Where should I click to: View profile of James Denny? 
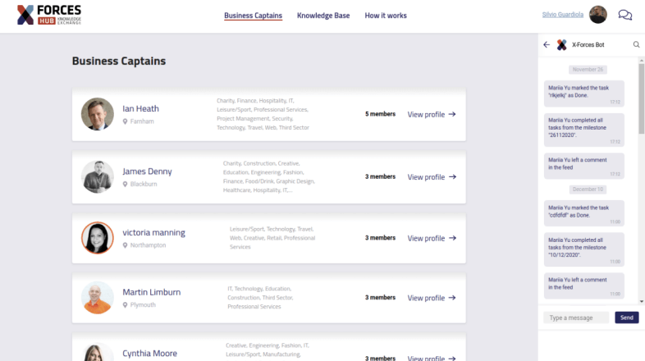(432, 177)
